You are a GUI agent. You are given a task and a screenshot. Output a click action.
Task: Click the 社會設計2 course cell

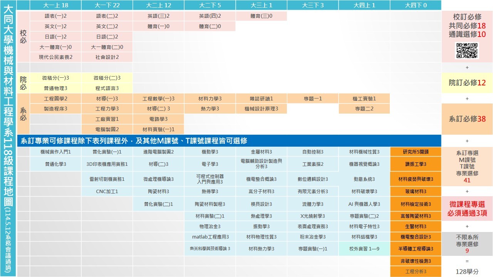point(107,57)
